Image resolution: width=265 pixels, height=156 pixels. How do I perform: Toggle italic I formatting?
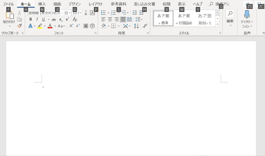pos(37,19)
